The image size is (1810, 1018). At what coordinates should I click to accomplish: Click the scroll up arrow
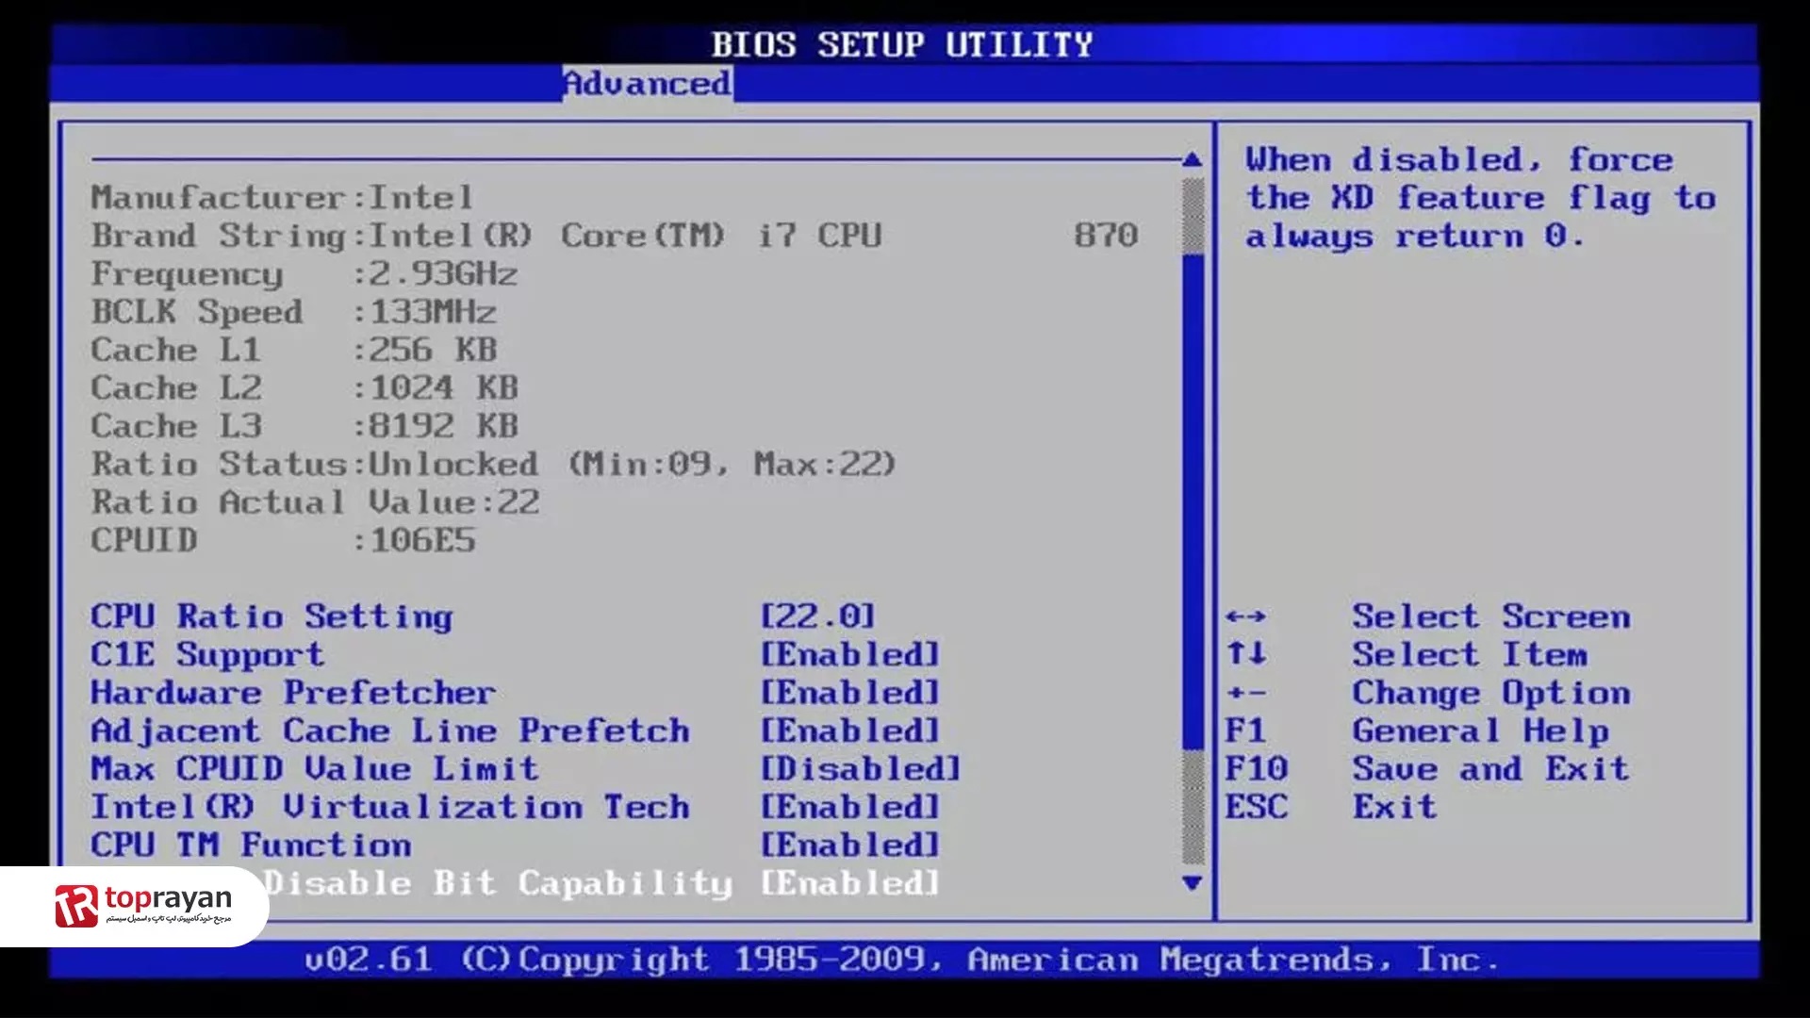(1193, 159)
